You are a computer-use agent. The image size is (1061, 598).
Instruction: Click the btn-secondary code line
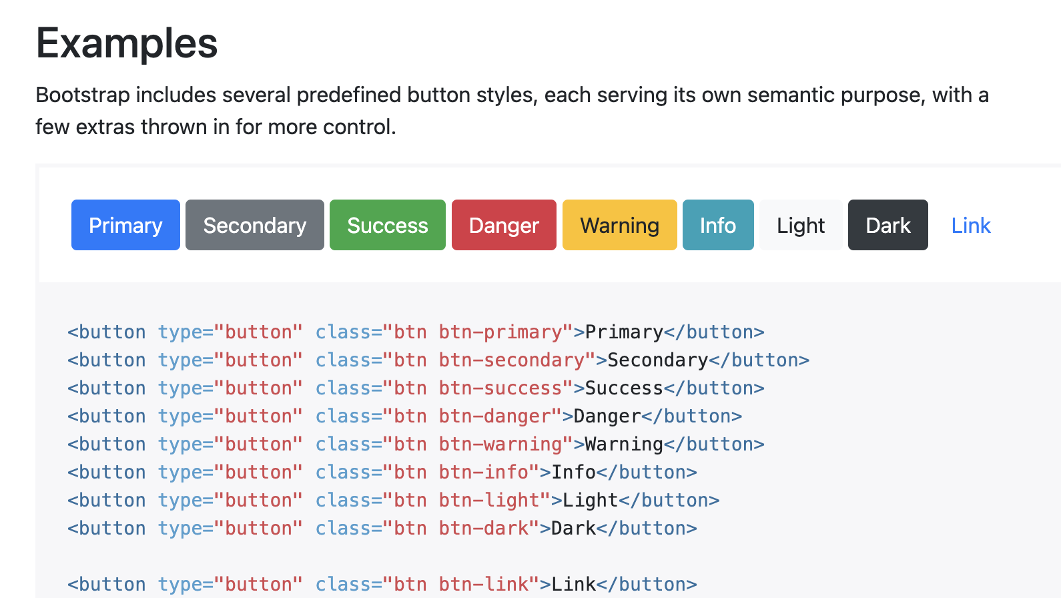click(514, 360)
